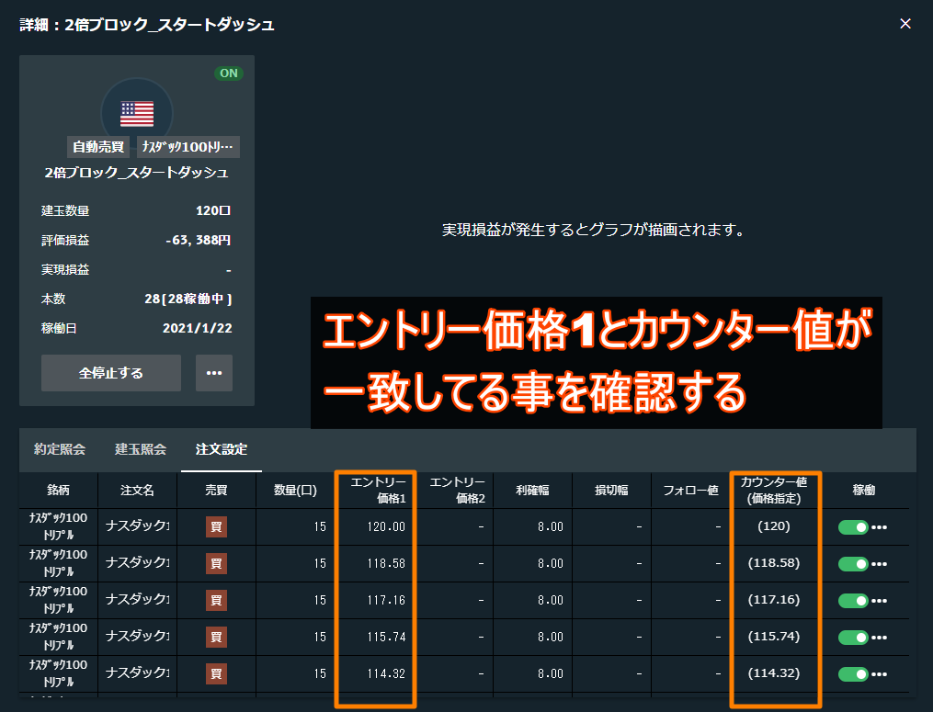
Task: Click the ON status badge
Action: click(x=229, y=73)
